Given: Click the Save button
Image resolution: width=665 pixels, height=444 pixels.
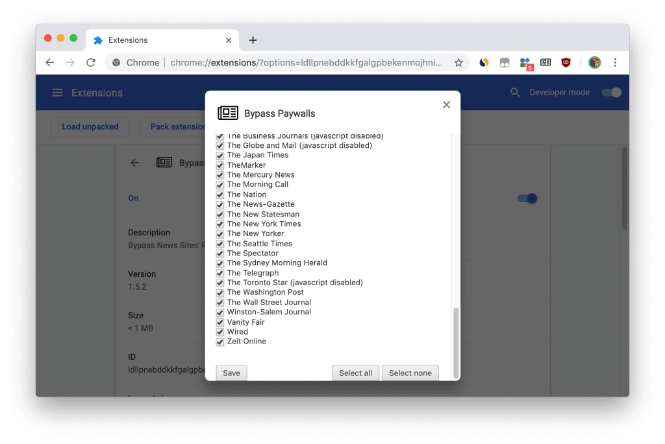Looking at the screenshot, I should 231,373.
